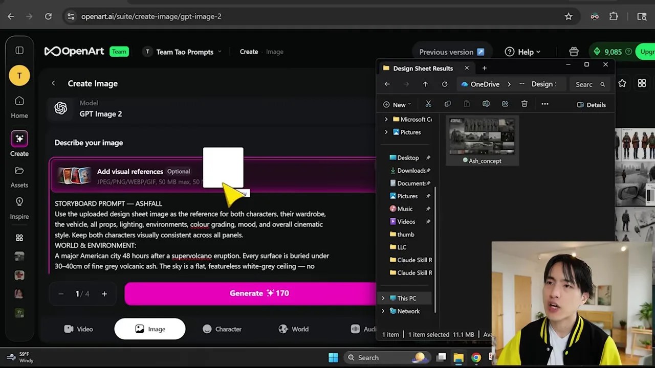This screenshot has height=368, width=655.
Task: Expand OneDrive breadcrumb chevron
Action: (x=509, y=84)
